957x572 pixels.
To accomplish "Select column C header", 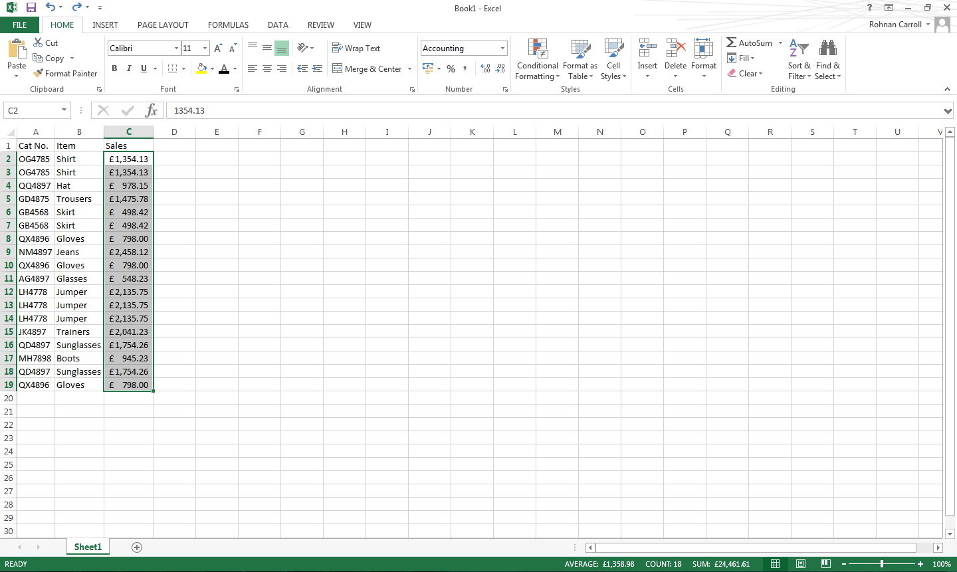I will point(128,132).
